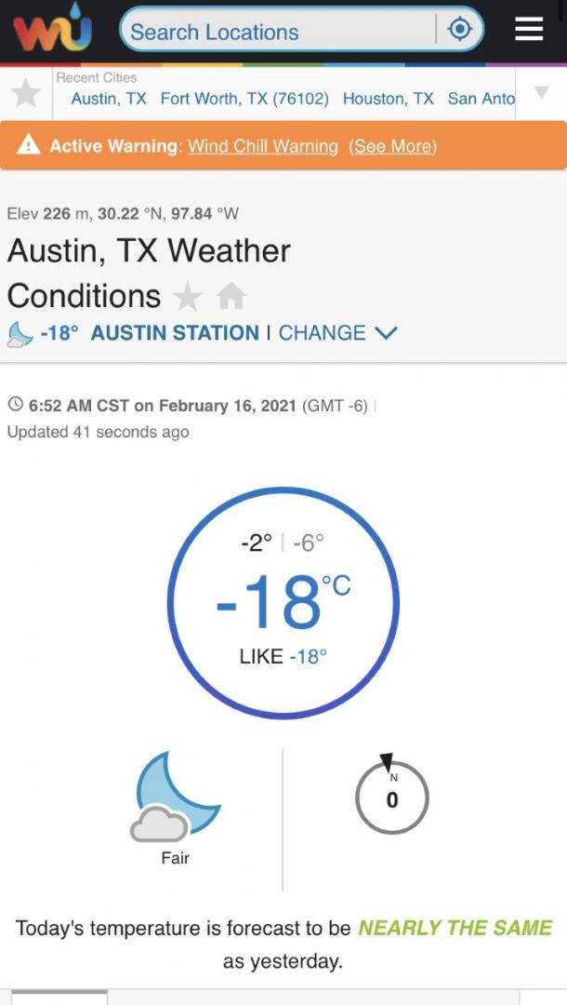Viewport: 567px width, 1005px height.
Task: Open the hamburger menu
Action: (529, 31)
